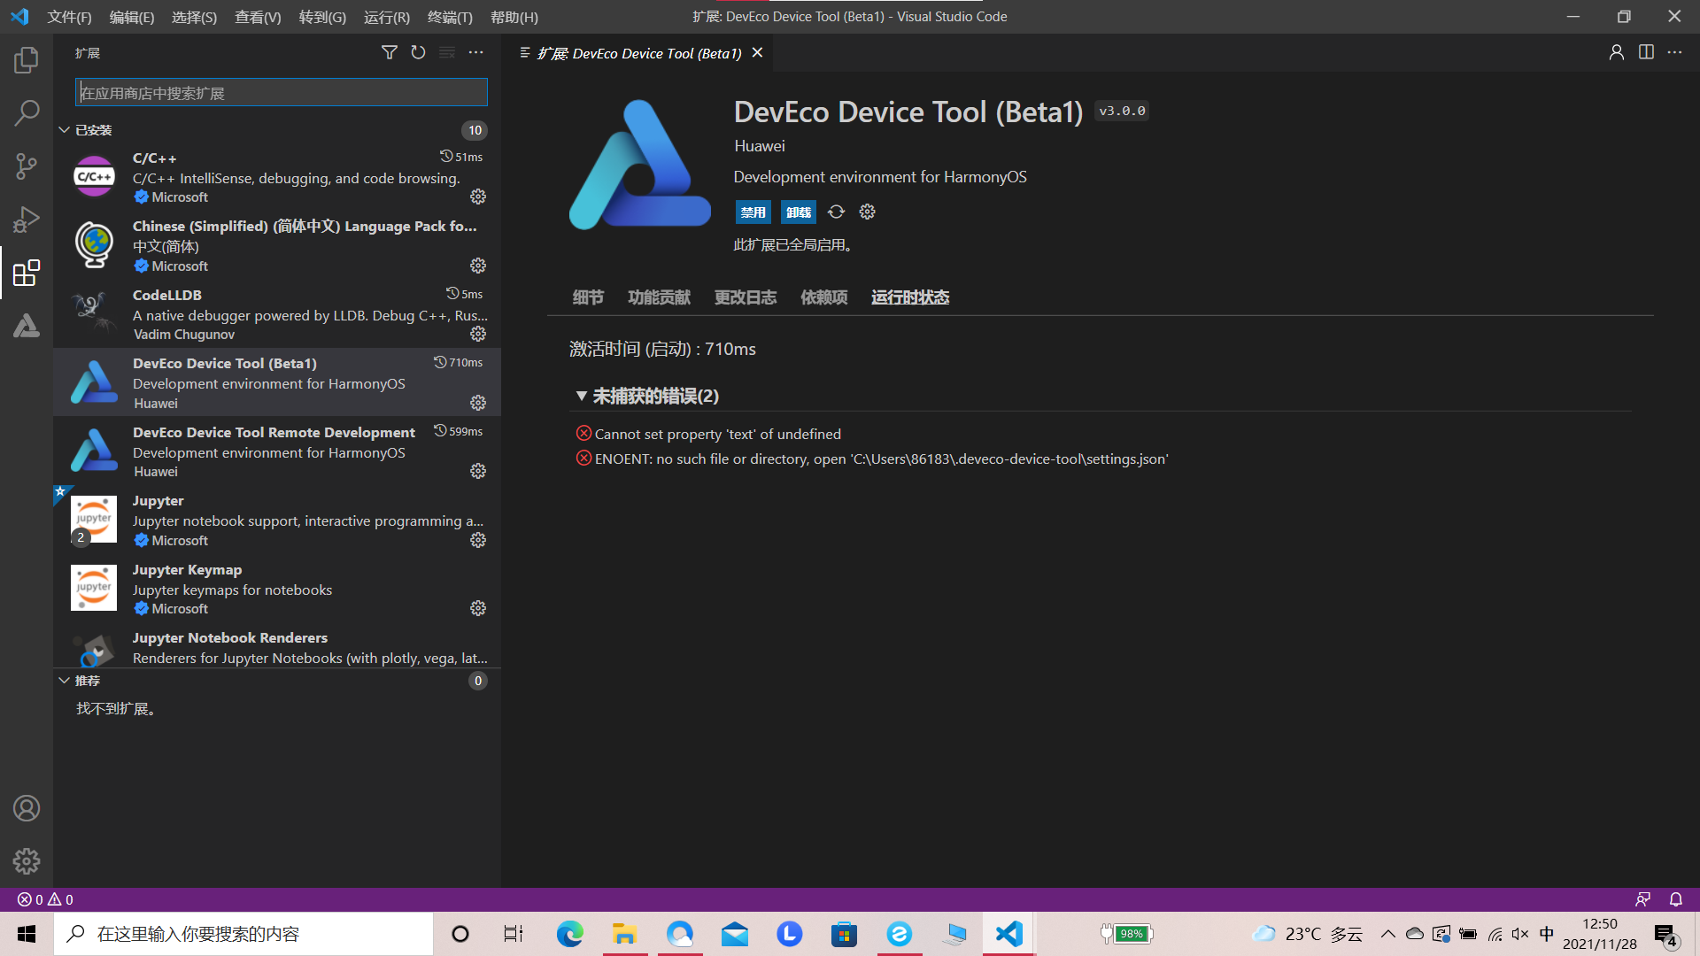Open manage gear for Chinese Language Pack
Image resolution: width=1700 pixels, height=956 pixels.
click(478, 266)
